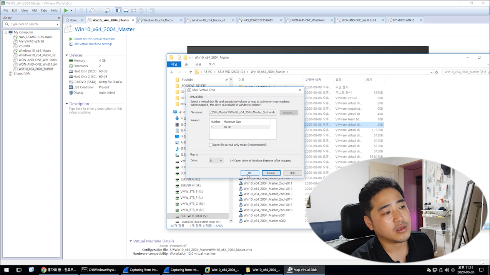Screen dimensions: 490x275
Task: Open the snapshot manager toolbar icon
Action: pos(108,10)
